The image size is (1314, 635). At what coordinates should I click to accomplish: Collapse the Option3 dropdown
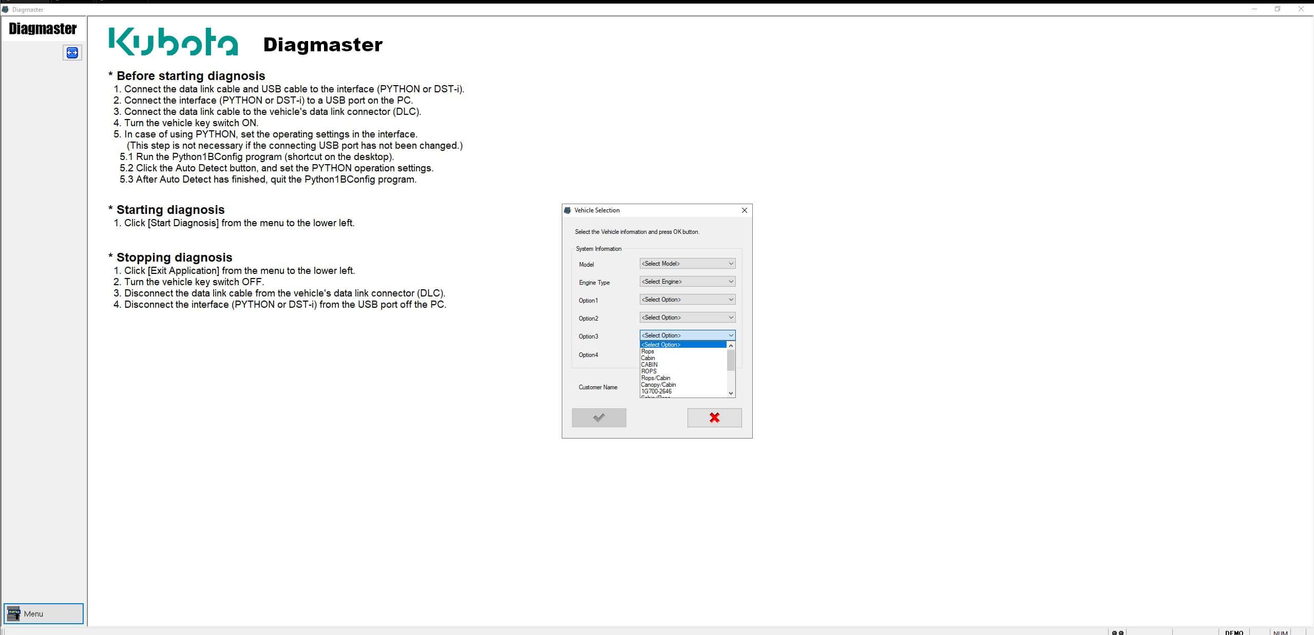coord(687,335)
